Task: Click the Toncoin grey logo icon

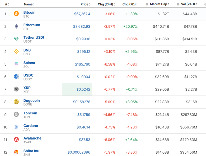Action: pos(16,114)
